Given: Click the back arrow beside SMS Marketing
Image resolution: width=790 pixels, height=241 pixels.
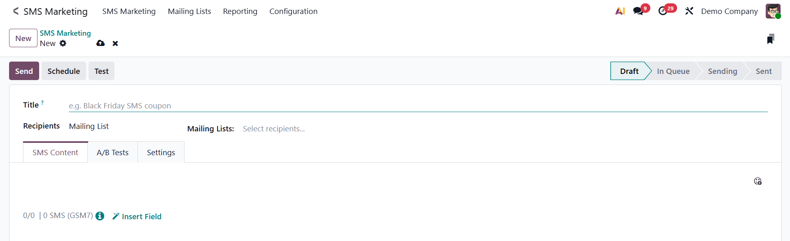Looking at the screenshot, I should 16,11.
